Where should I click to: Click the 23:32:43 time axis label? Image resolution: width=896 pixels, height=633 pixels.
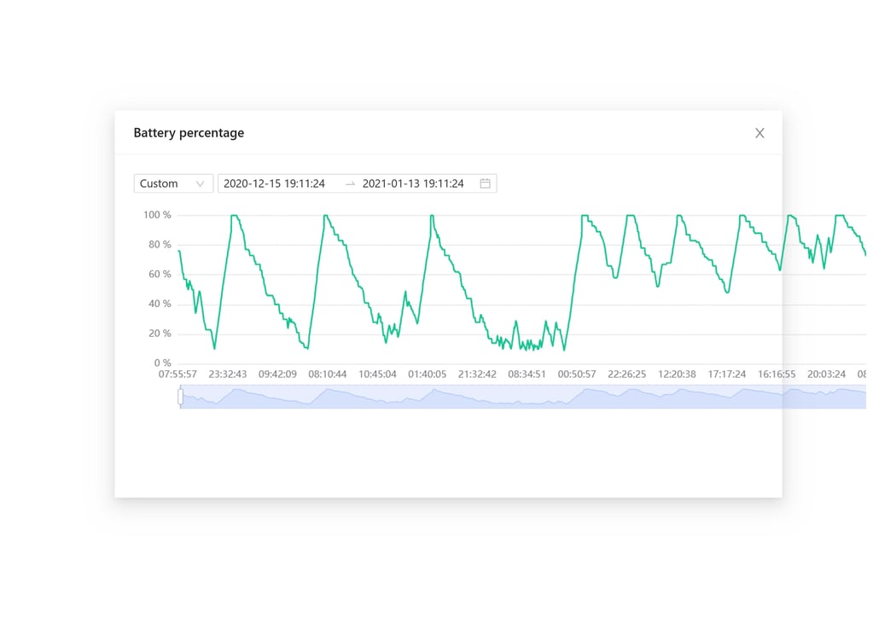click(x=228, y=375)
